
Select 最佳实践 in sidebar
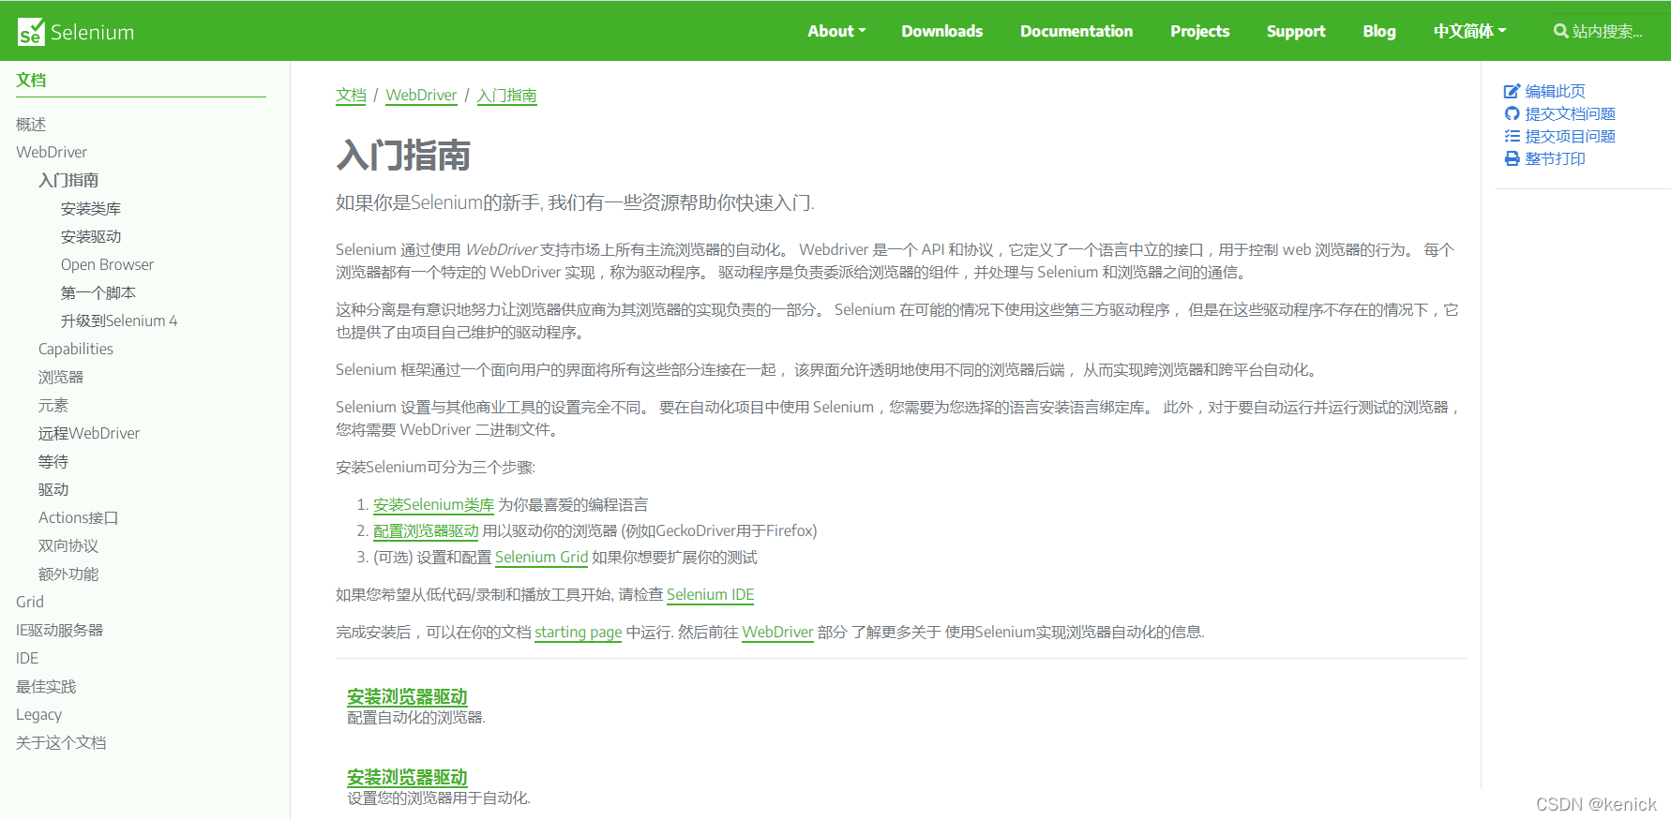(x=46, y=686)
